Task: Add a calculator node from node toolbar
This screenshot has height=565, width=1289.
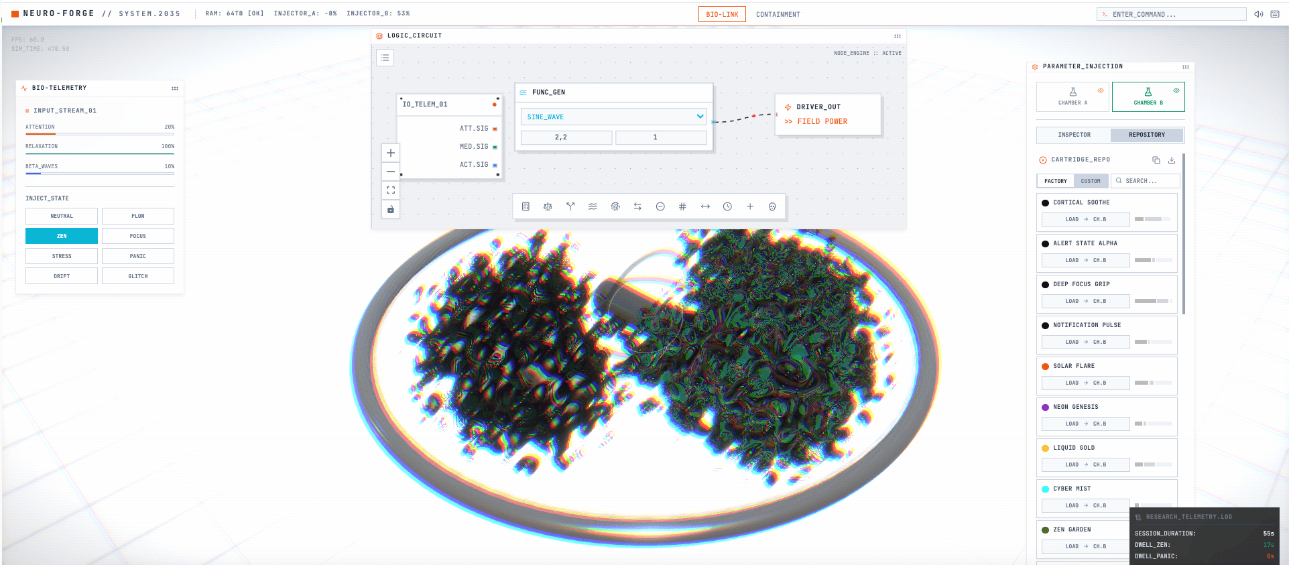Action: point(526,206)
